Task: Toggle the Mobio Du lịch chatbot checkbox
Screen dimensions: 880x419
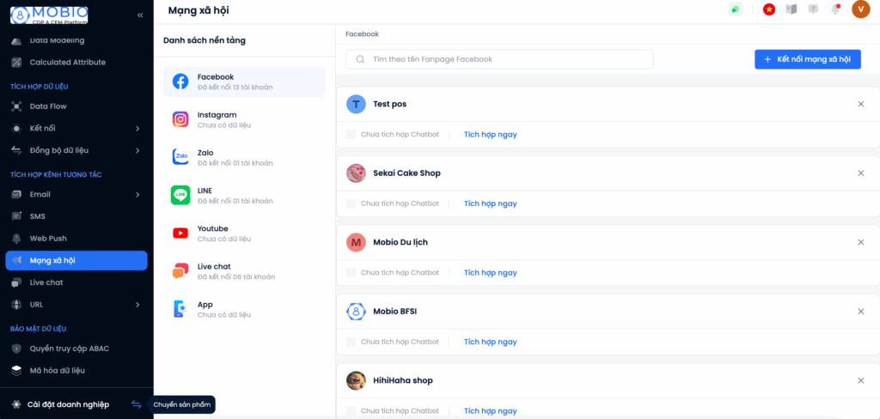Action: point(351,272)
